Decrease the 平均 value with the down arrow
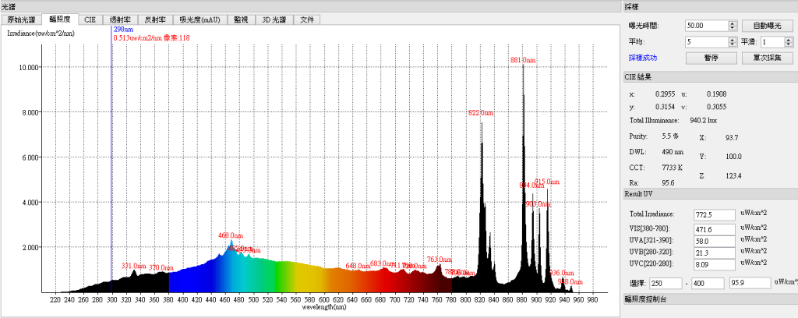Image resolution: width=798 pixels, height=318 pixels. (733, 44)
